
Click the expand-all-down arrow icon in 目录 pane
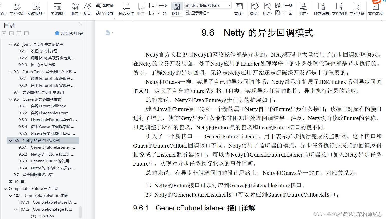point(4,33)
